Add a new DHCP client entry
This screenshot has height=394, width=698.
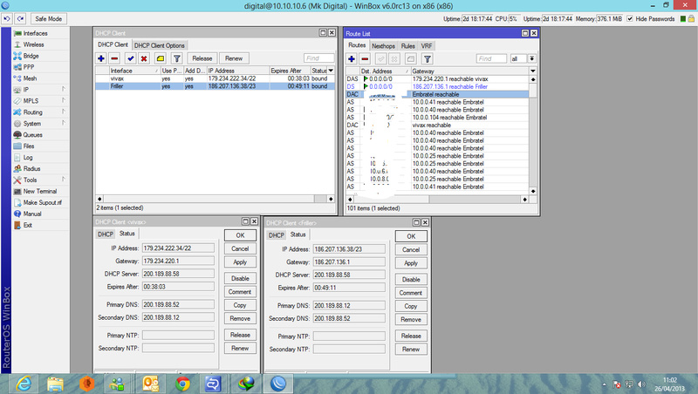click(x=101, y=58)
